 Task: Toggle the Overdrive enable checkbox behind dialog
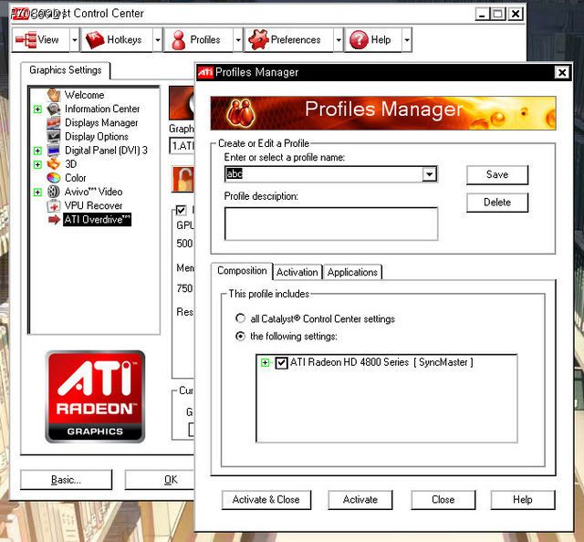click(181, 210)
